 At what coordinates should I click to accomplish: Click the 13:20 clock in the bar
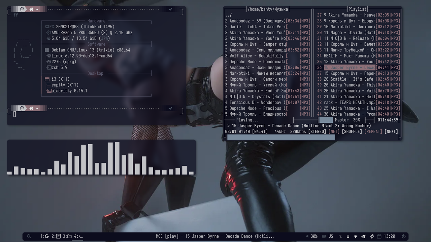pyautogui.click(x=389, y=236)
